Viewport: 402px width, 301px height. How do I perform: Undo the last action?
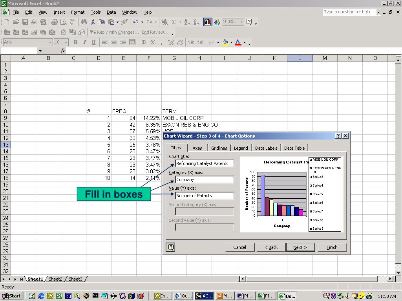[135, 22]
